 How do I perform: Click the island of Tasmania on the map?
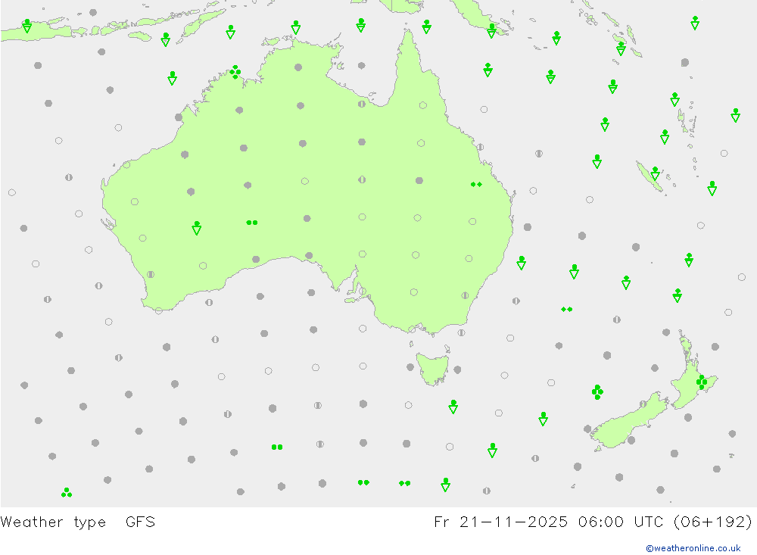click(x=432, y=369)
